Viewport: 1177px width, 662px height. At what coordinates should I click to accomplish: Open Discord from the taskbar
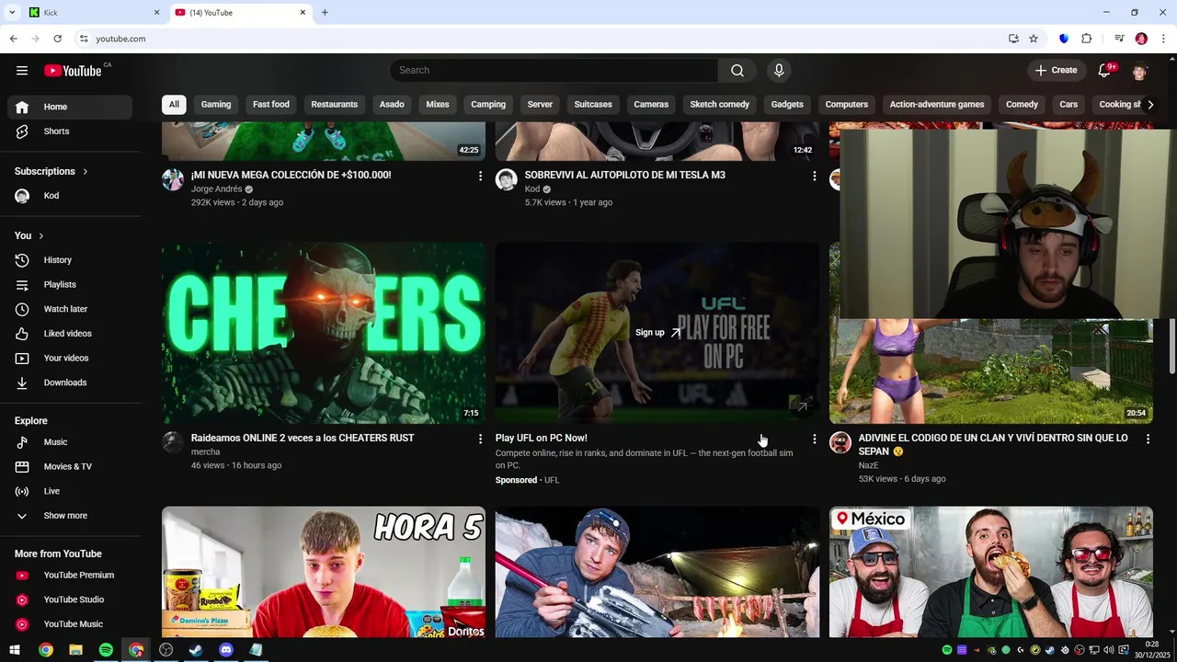tap(226, 650)
